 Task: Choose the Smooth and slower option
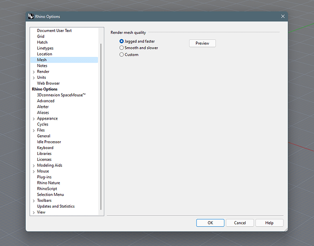click(122, 48)
